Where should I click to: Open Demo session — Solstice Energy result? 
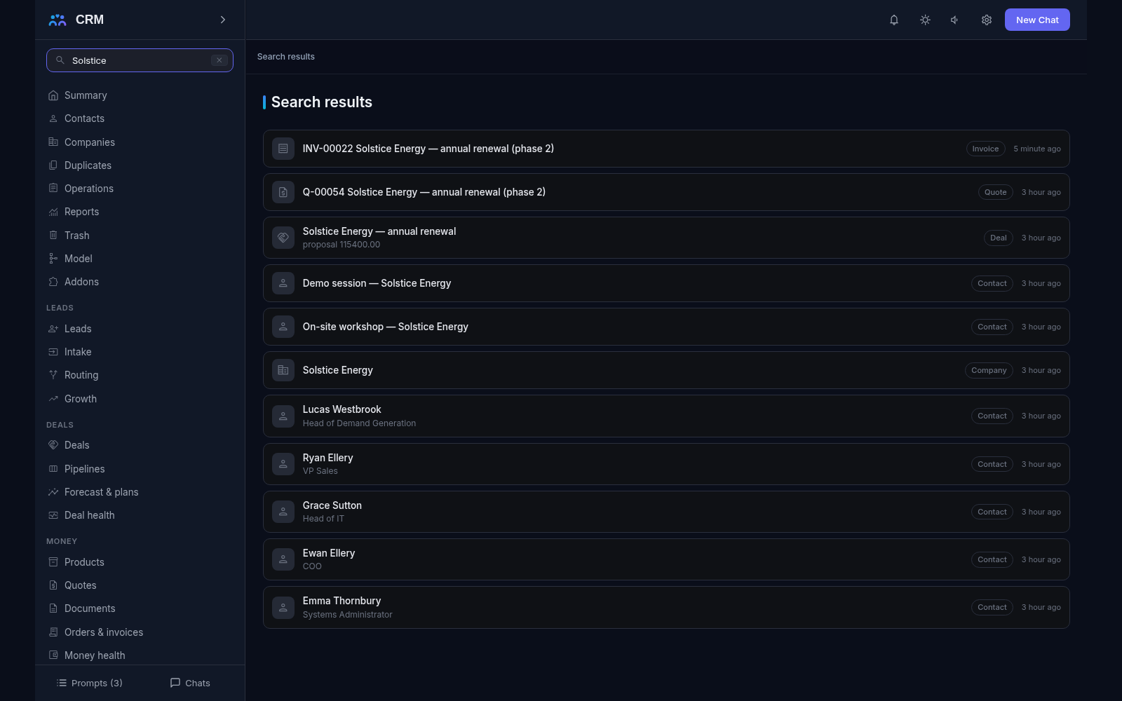[666, 283]
